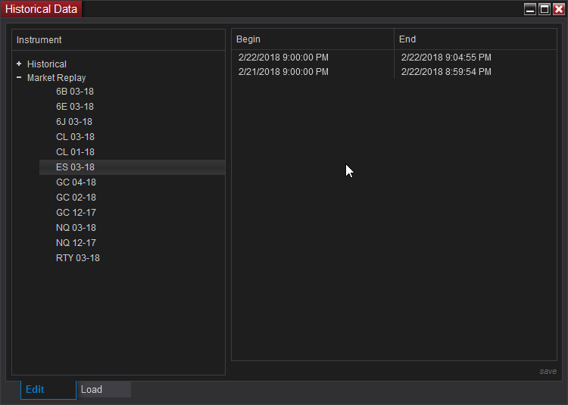
Task: Expand the Historical tree node
Action: 19,64
